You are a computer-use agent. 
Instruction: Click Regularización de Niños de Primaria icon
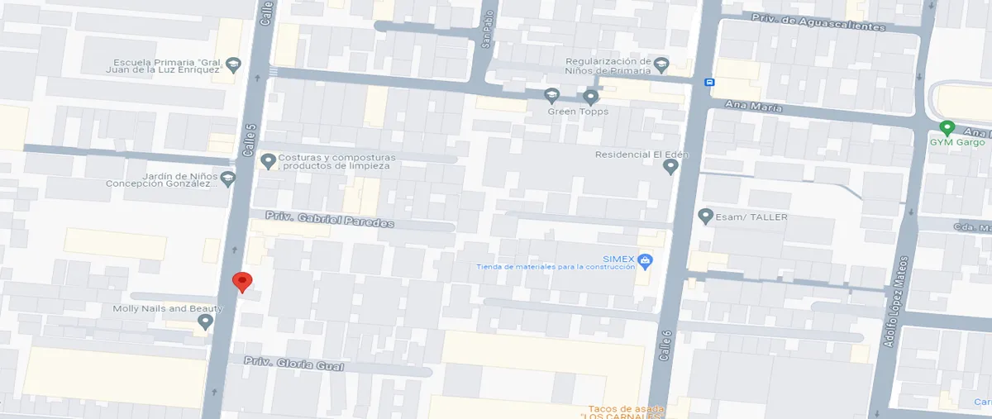click(x=661, y=64)
